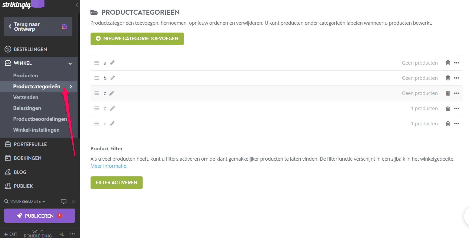Delete category 'b' using trash icon
This screenshot has width=469, height=238.
tap(448, 78)
